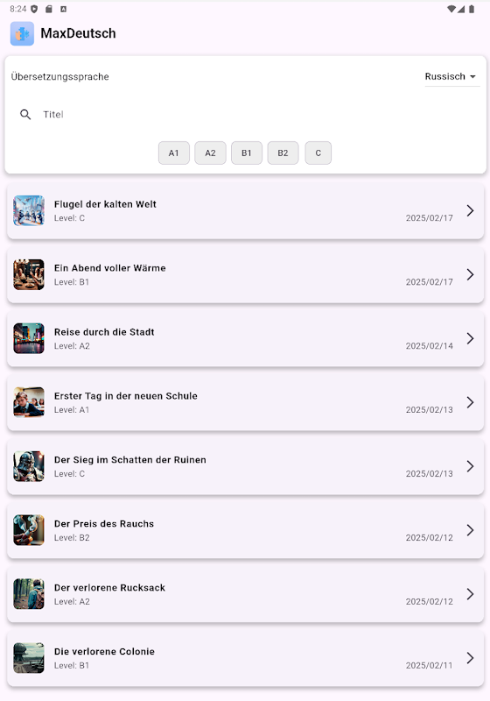Viewport: 490px width, 701px height.
Task: Select the A2 level filter
Action: click(x=210, y=152)
